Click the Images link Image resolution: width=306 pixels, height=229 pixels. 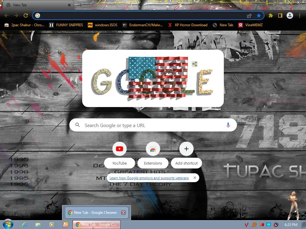[x=279, y=40]
